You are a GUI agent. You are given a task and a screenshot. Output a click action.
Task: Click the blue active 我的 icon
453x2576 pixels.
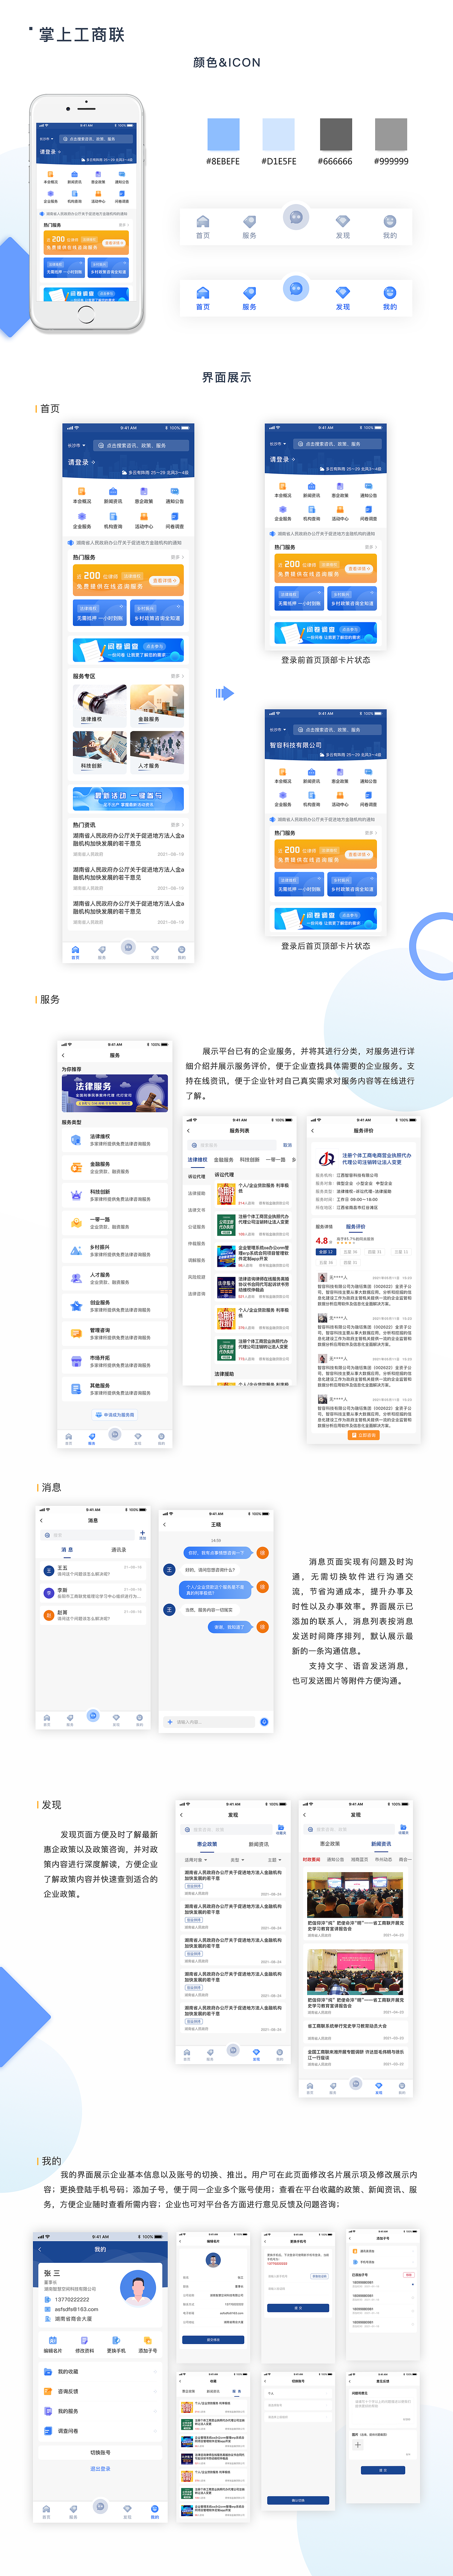tap(390, 293)
